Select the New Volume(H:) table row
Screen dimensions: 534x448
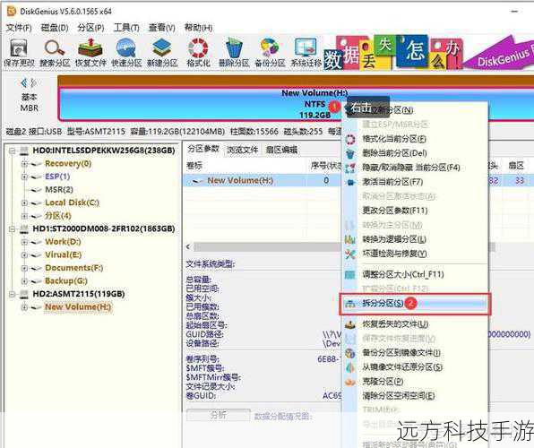coord(263,181)
